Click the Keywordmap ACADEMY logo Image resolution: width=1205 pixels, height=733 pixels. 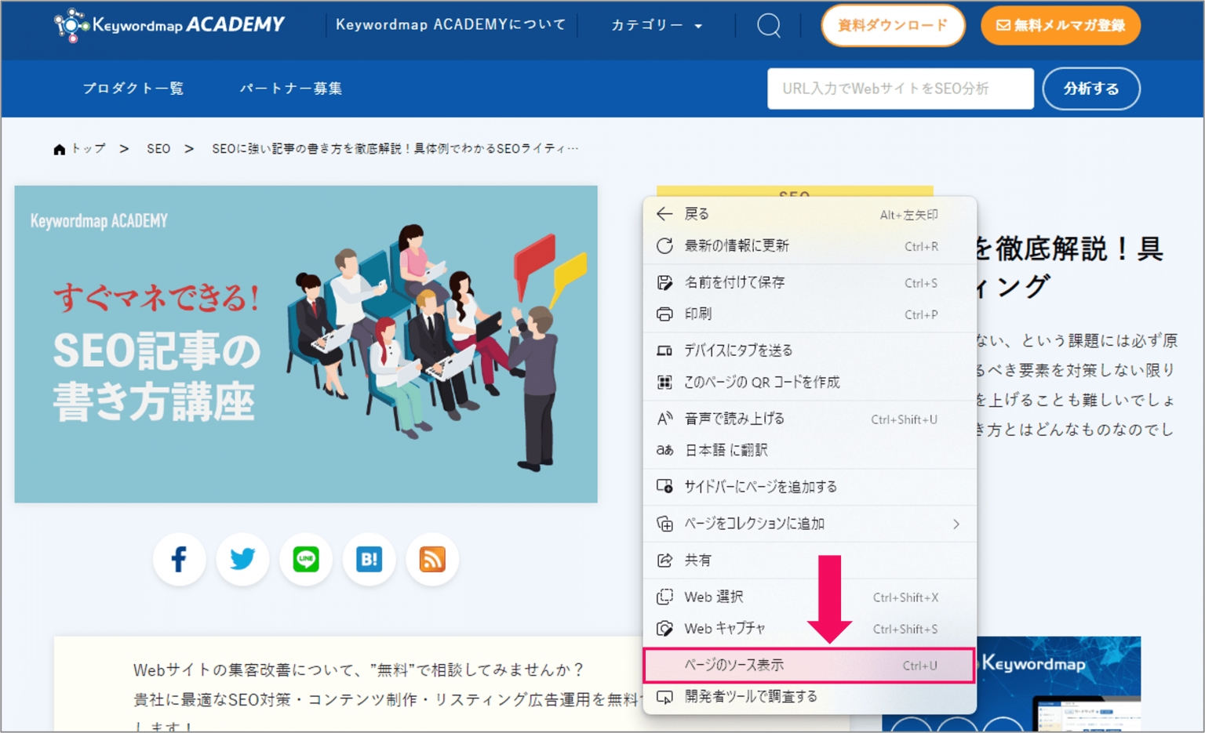pos(169,25)
